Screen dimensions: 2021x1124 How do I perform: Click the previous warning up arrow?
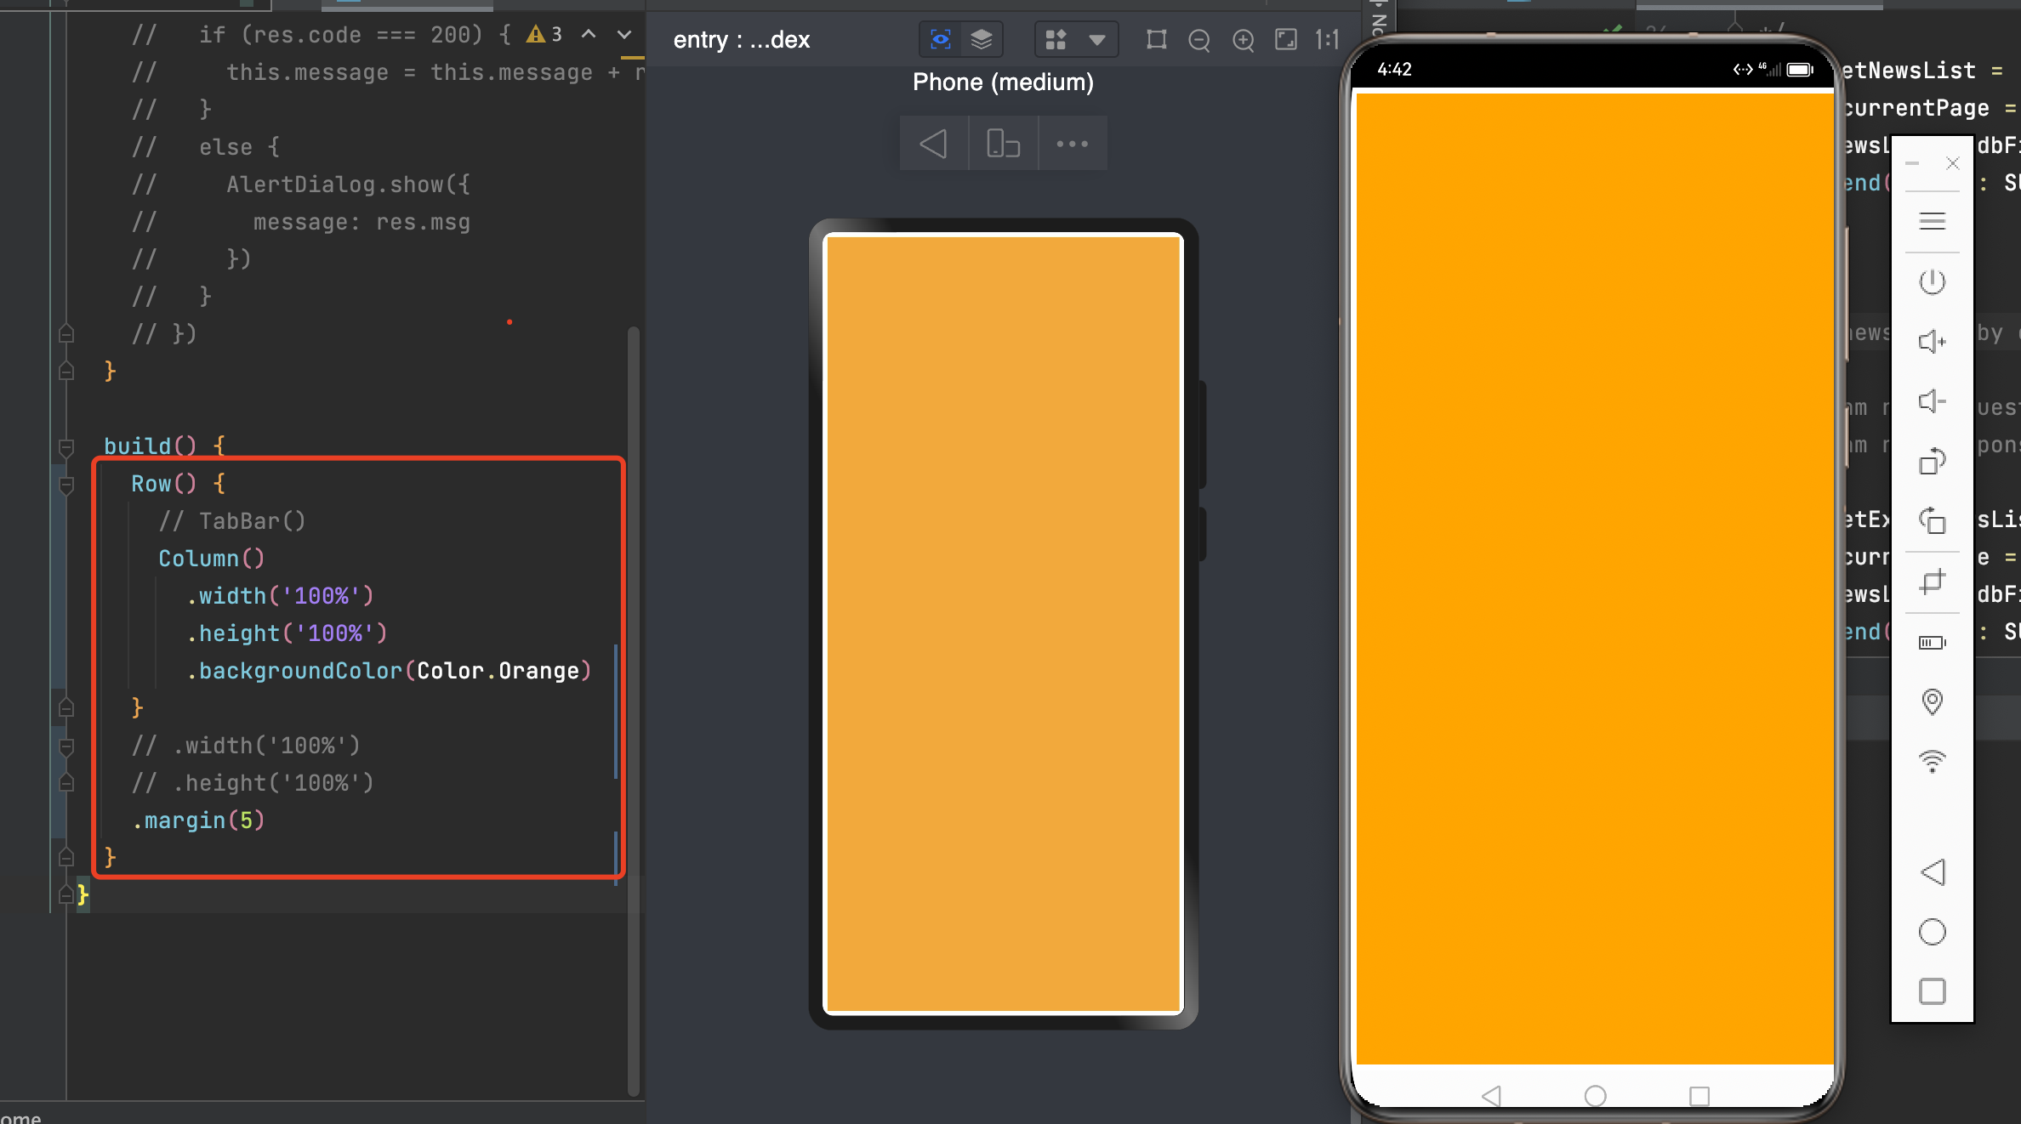click(x=589, y=35)
